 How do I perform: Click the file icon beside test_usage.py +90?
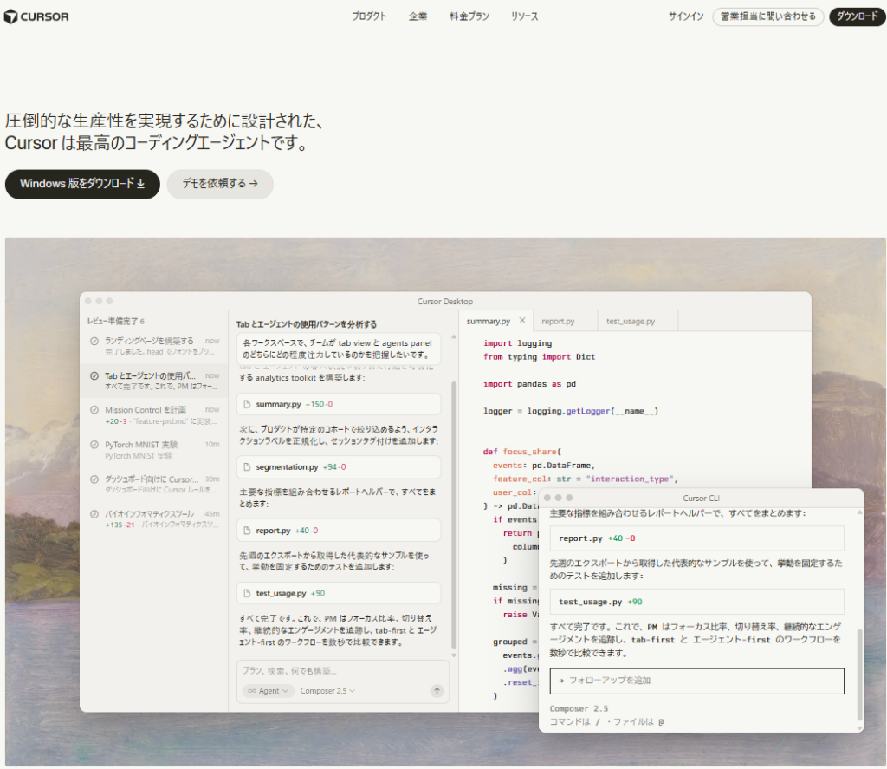pyautogui.click(x=247, y=594)
